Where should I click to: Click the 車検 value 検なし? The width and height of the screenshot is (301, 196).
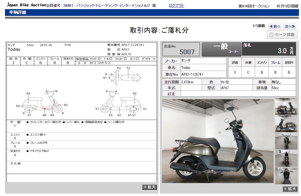[284, 82]
